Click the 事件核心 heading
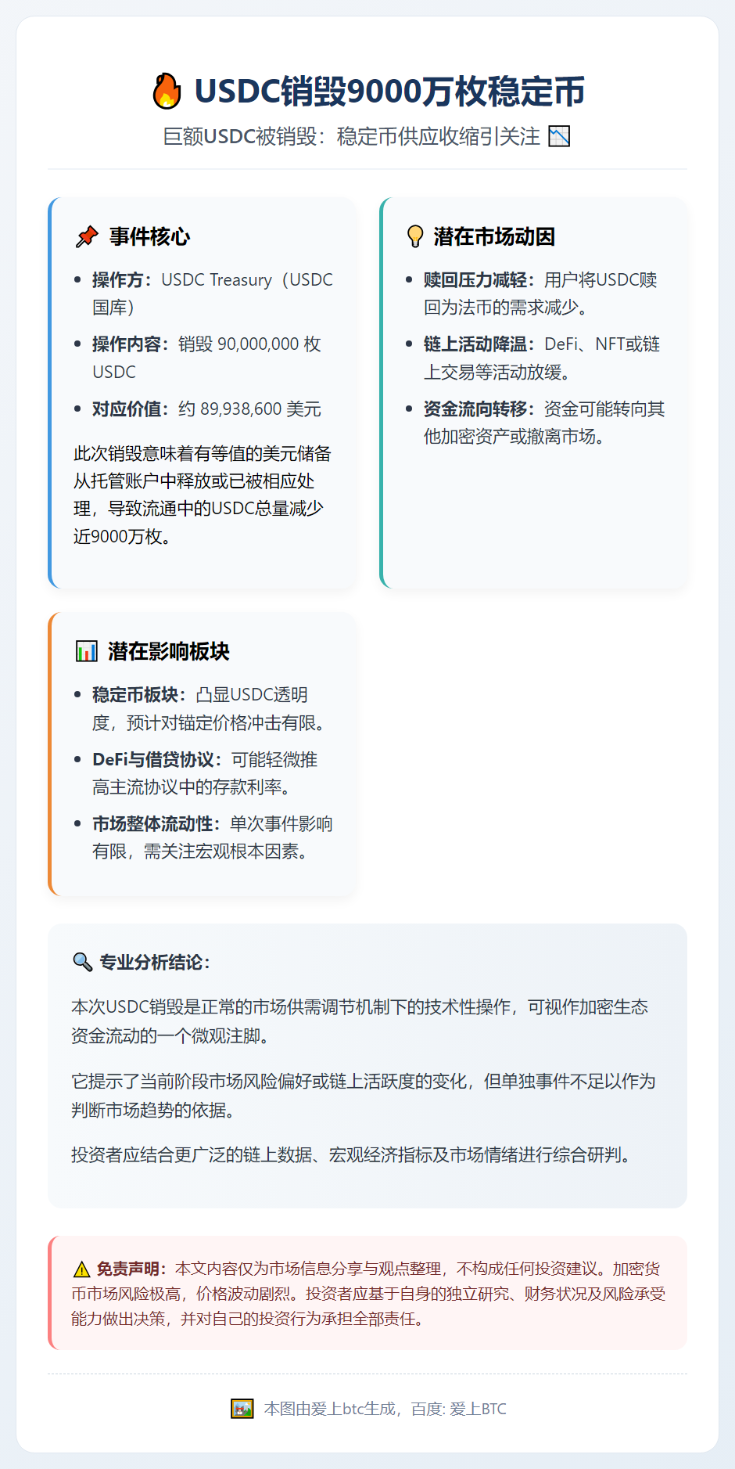This screenshot has height=1469, width=735. 149,236
